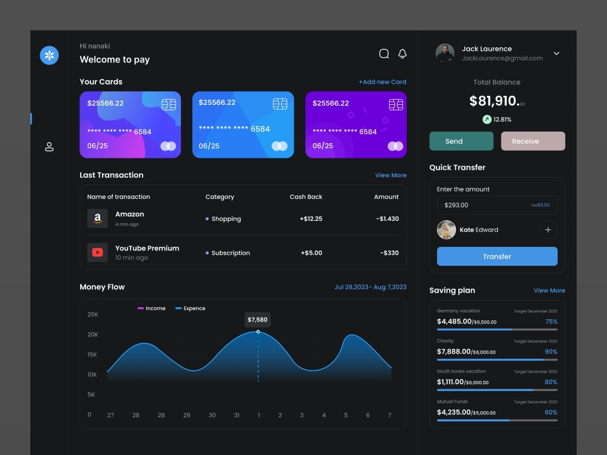Click the amount field showing $293.00

click(497, 205)
